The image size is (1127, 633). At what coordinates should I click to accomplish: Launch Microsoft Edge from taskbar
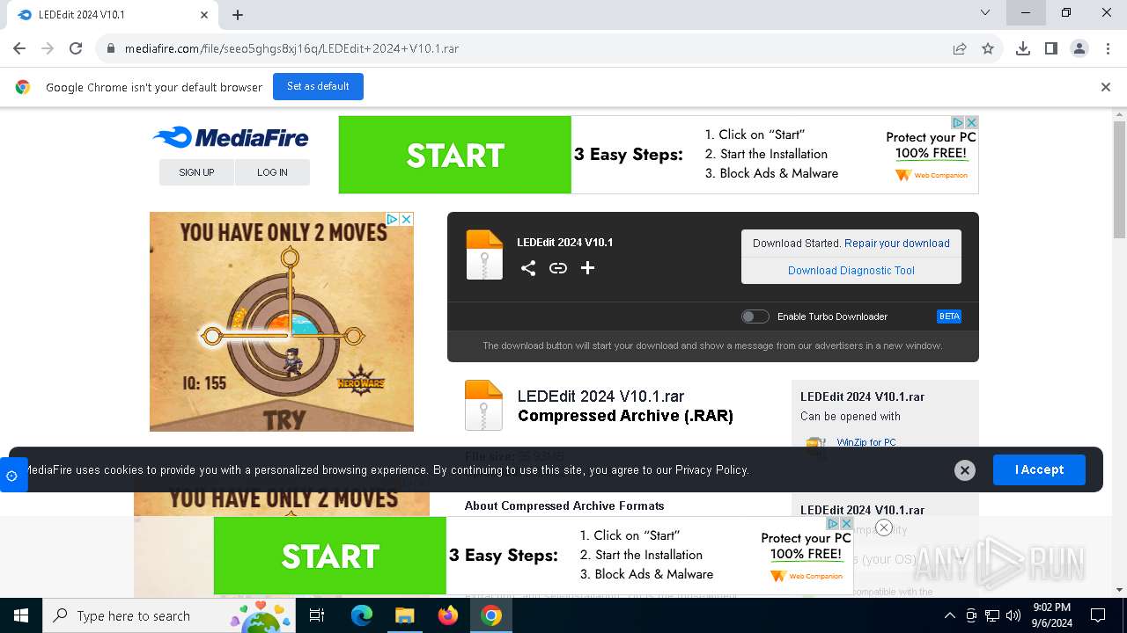pyautogui.click(x=362, y=615)
